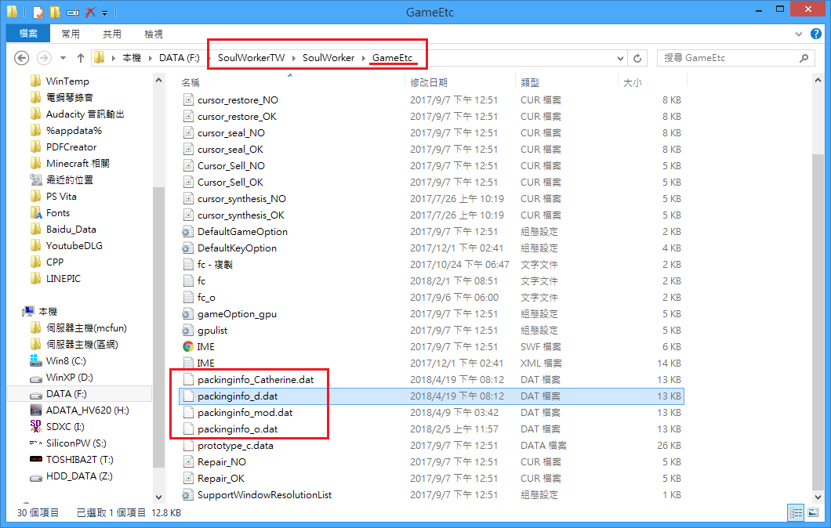The image size is (831, 528).
Task: Select the fc - 複製 text file icon
Action: [187, 264]
